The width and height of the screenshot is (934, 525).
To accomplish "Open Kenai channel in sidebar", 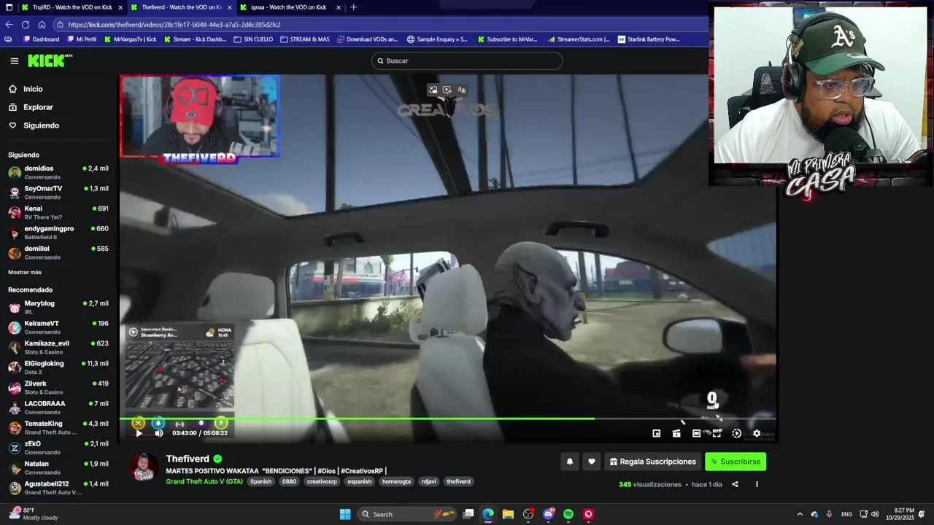I will click(x=58, y=212).
